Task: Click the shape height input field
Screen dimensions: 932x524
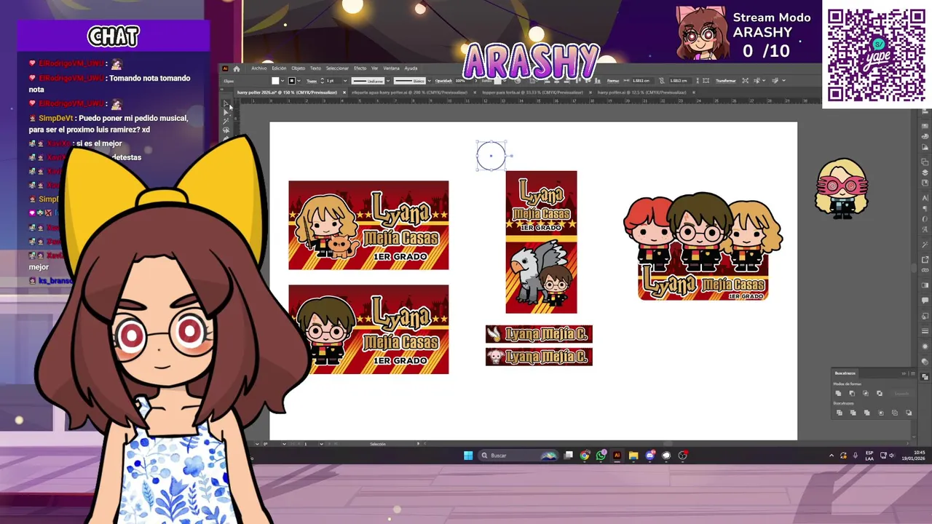Action: 679,81
